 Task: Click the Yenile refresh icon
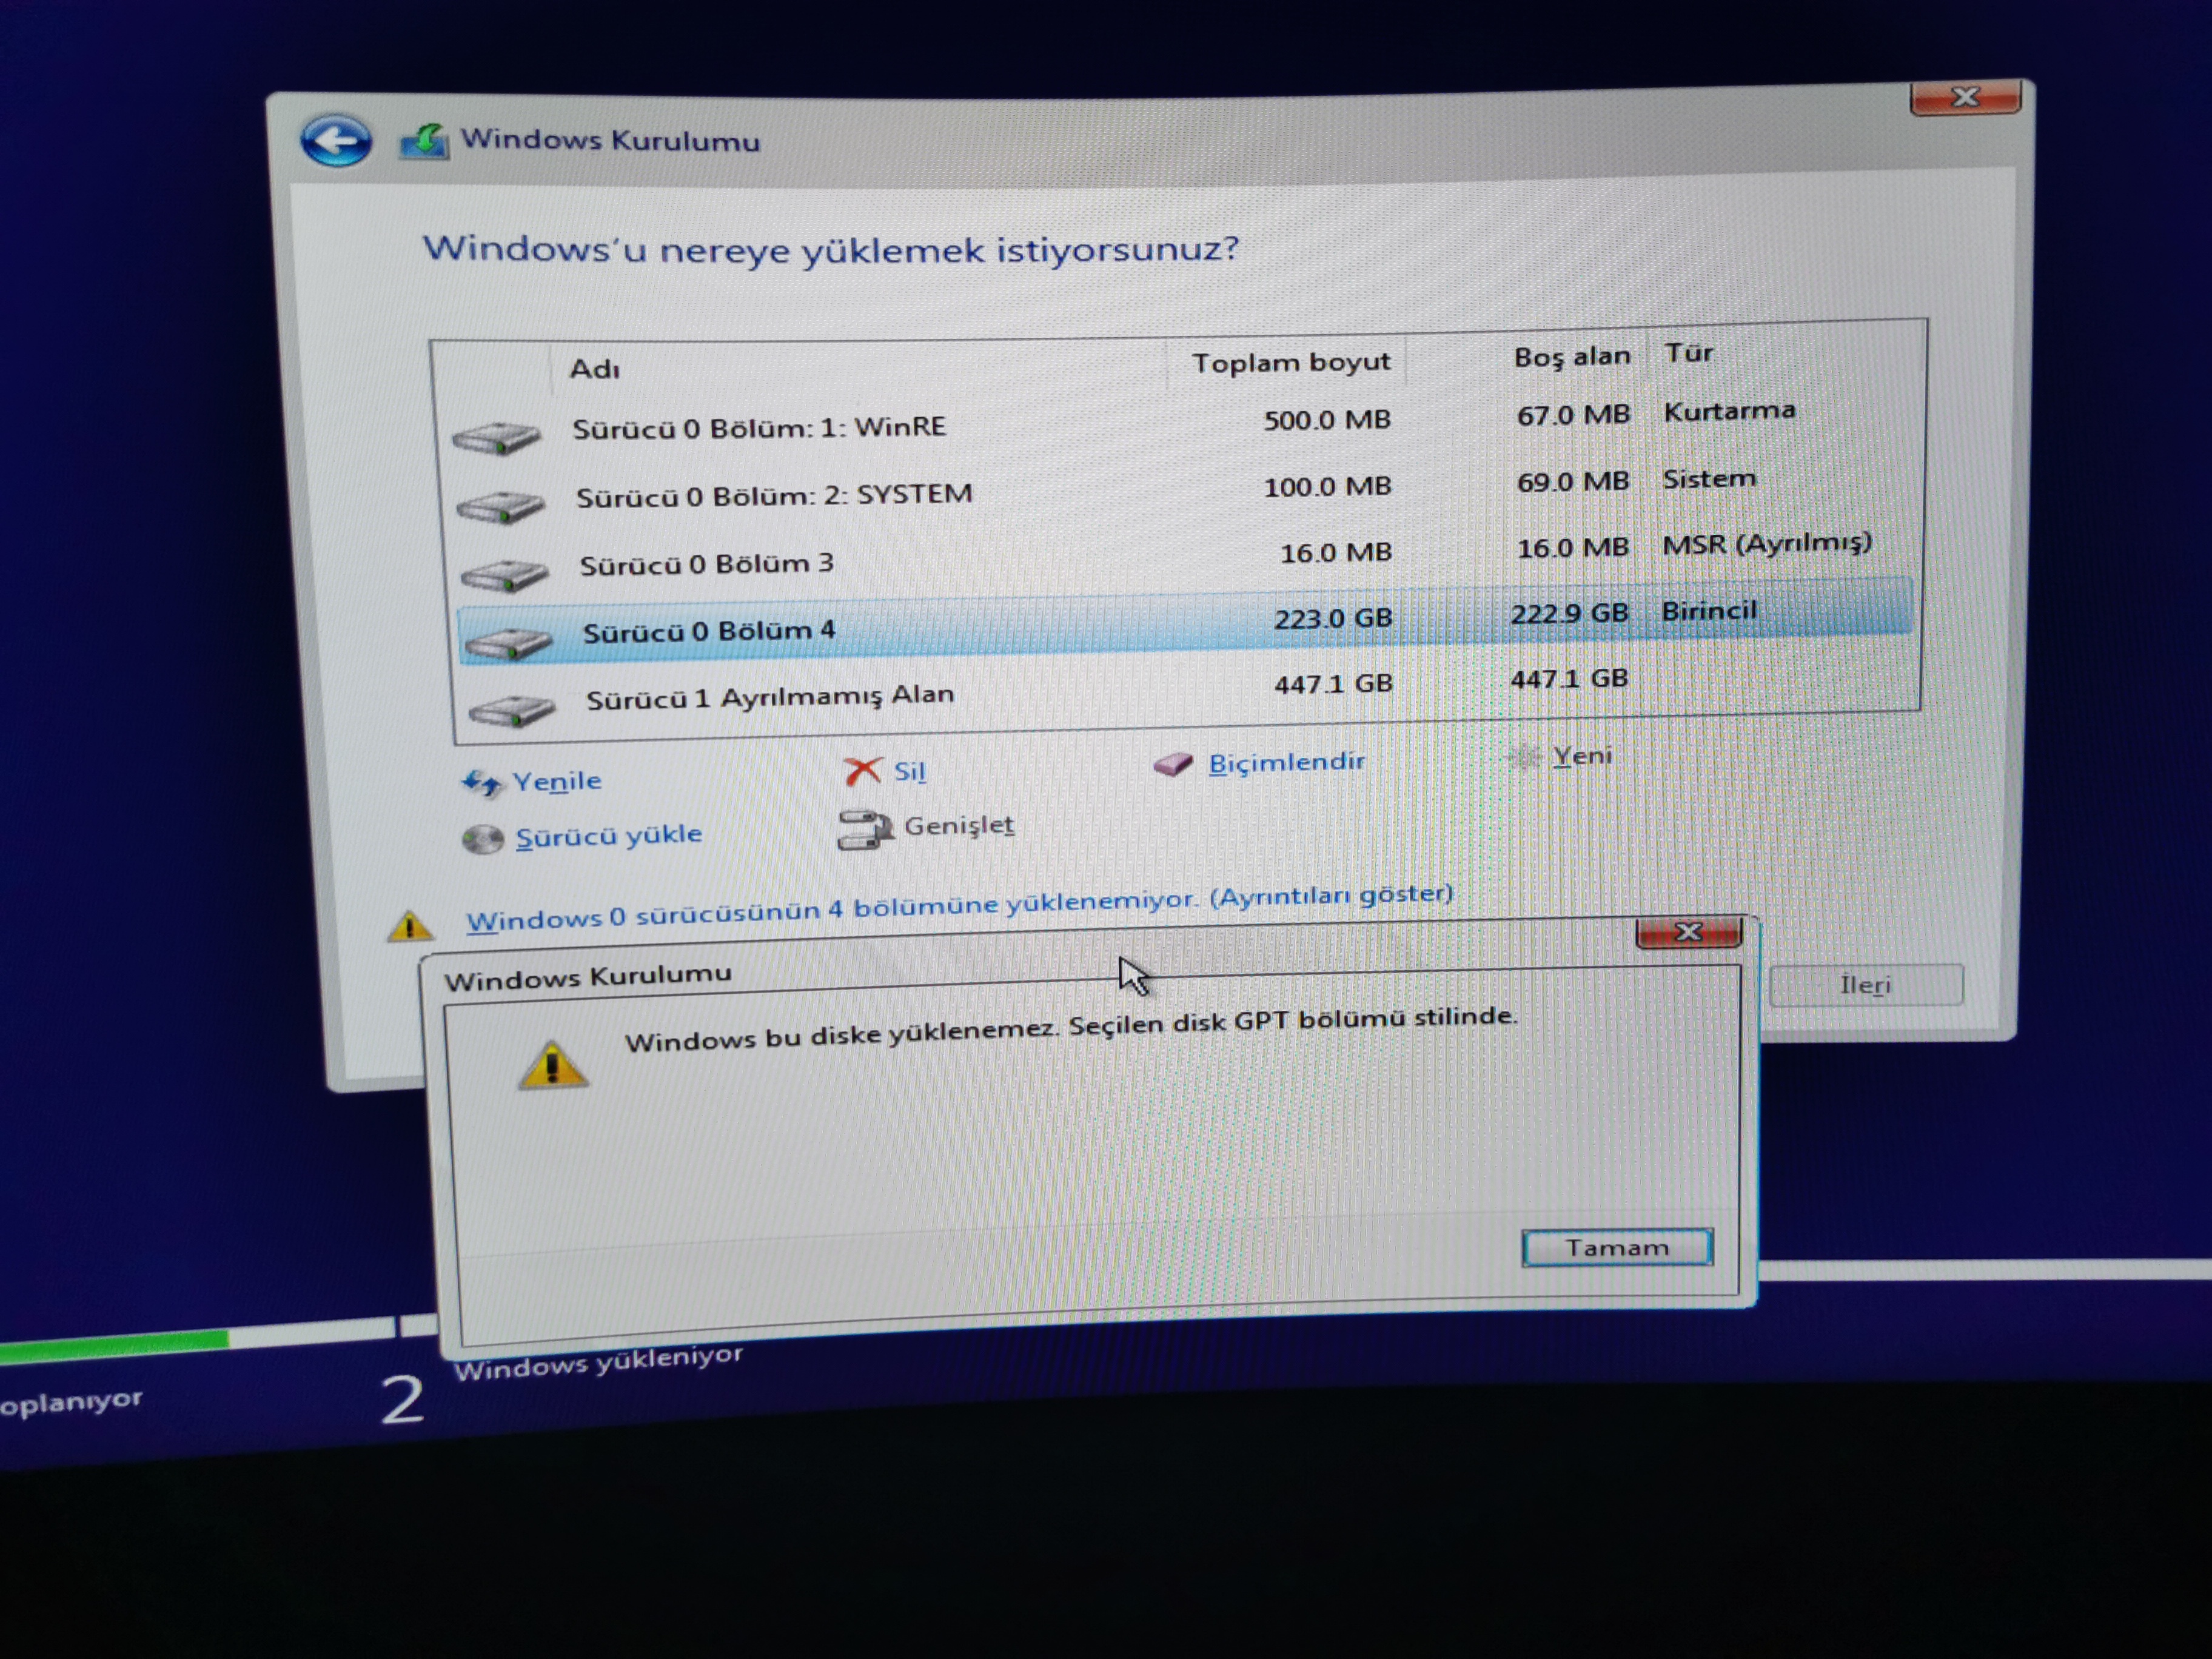481,783
